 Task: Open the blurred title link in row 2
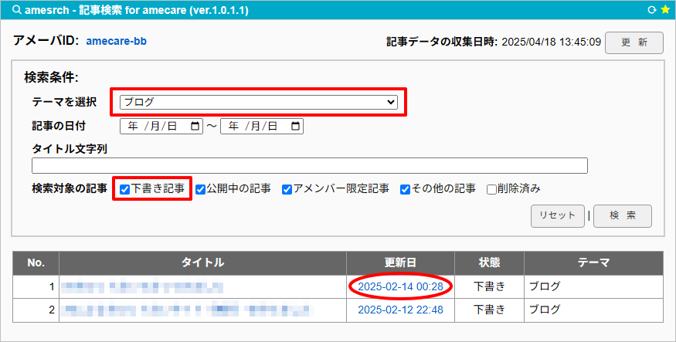pos(187,310)
